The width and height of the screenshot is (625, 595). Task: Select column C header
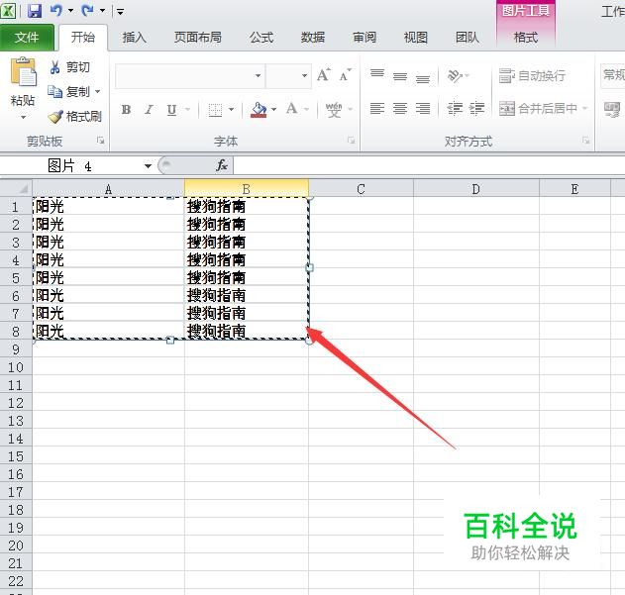coord(361,188)
